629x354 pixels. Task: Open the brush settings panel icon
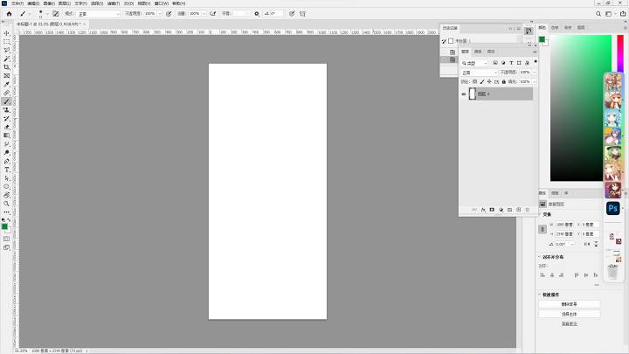click(56, 14)
